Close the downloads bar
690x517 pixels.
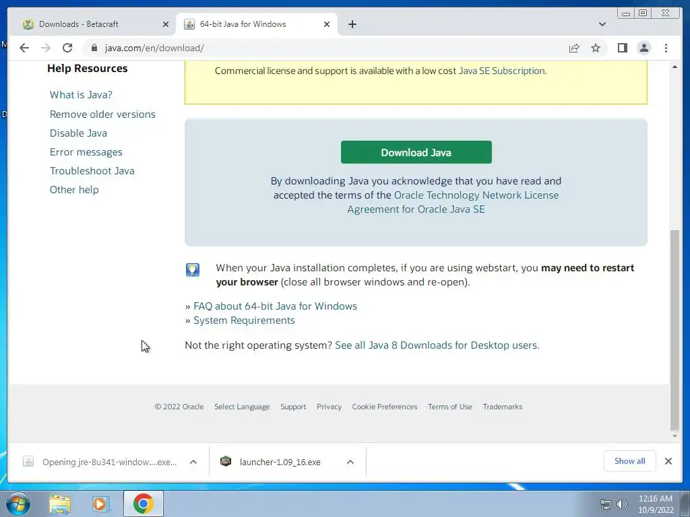point(668,461)
